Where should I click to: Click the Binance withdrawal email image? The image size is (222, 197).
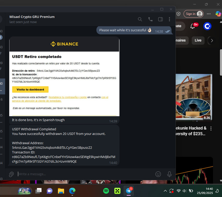64,76
